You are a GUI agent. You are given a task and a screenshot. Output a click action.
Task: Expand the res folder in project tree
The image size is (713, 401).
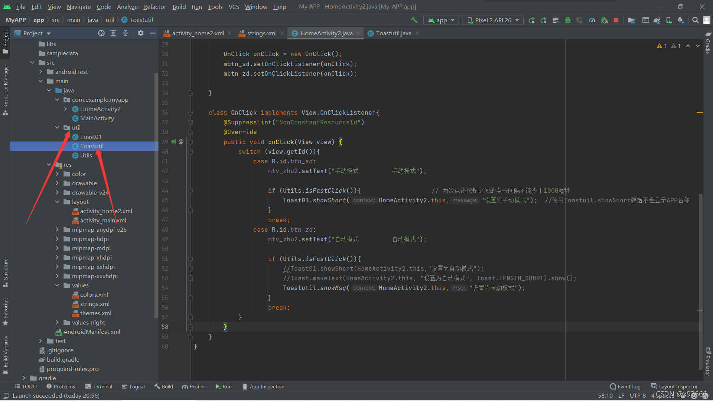[x=49, y=164]
